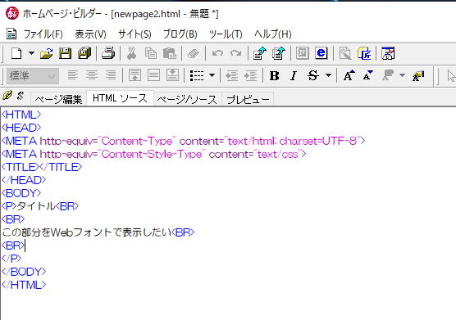Click the charset=UTF-8 META line
Image resolution: width=456 pixels, height=320 pixels.
(x=183, y=141)
